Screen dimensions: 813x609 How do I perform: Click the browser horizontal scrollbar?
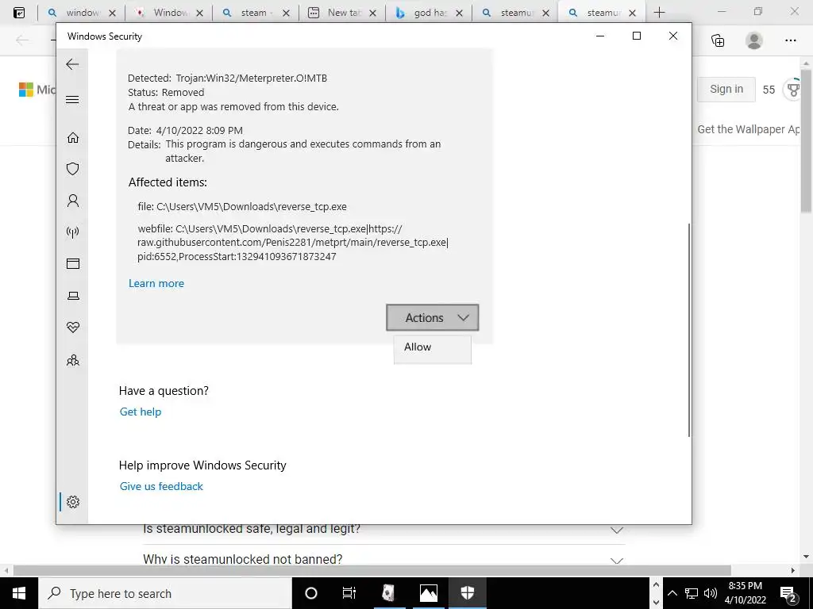tap(372, 570)
